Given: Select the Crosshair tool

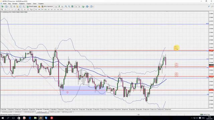Looking at the screenshot, I should pos(5,9).
